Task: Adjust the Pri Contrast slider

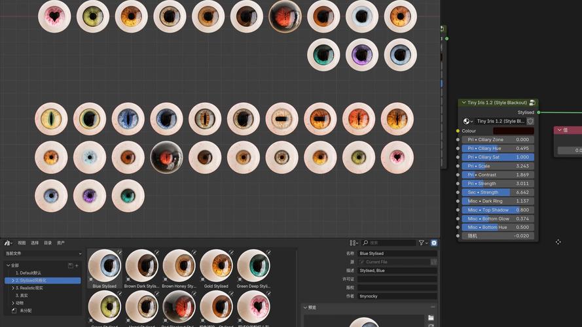Action: coord(498,175)
